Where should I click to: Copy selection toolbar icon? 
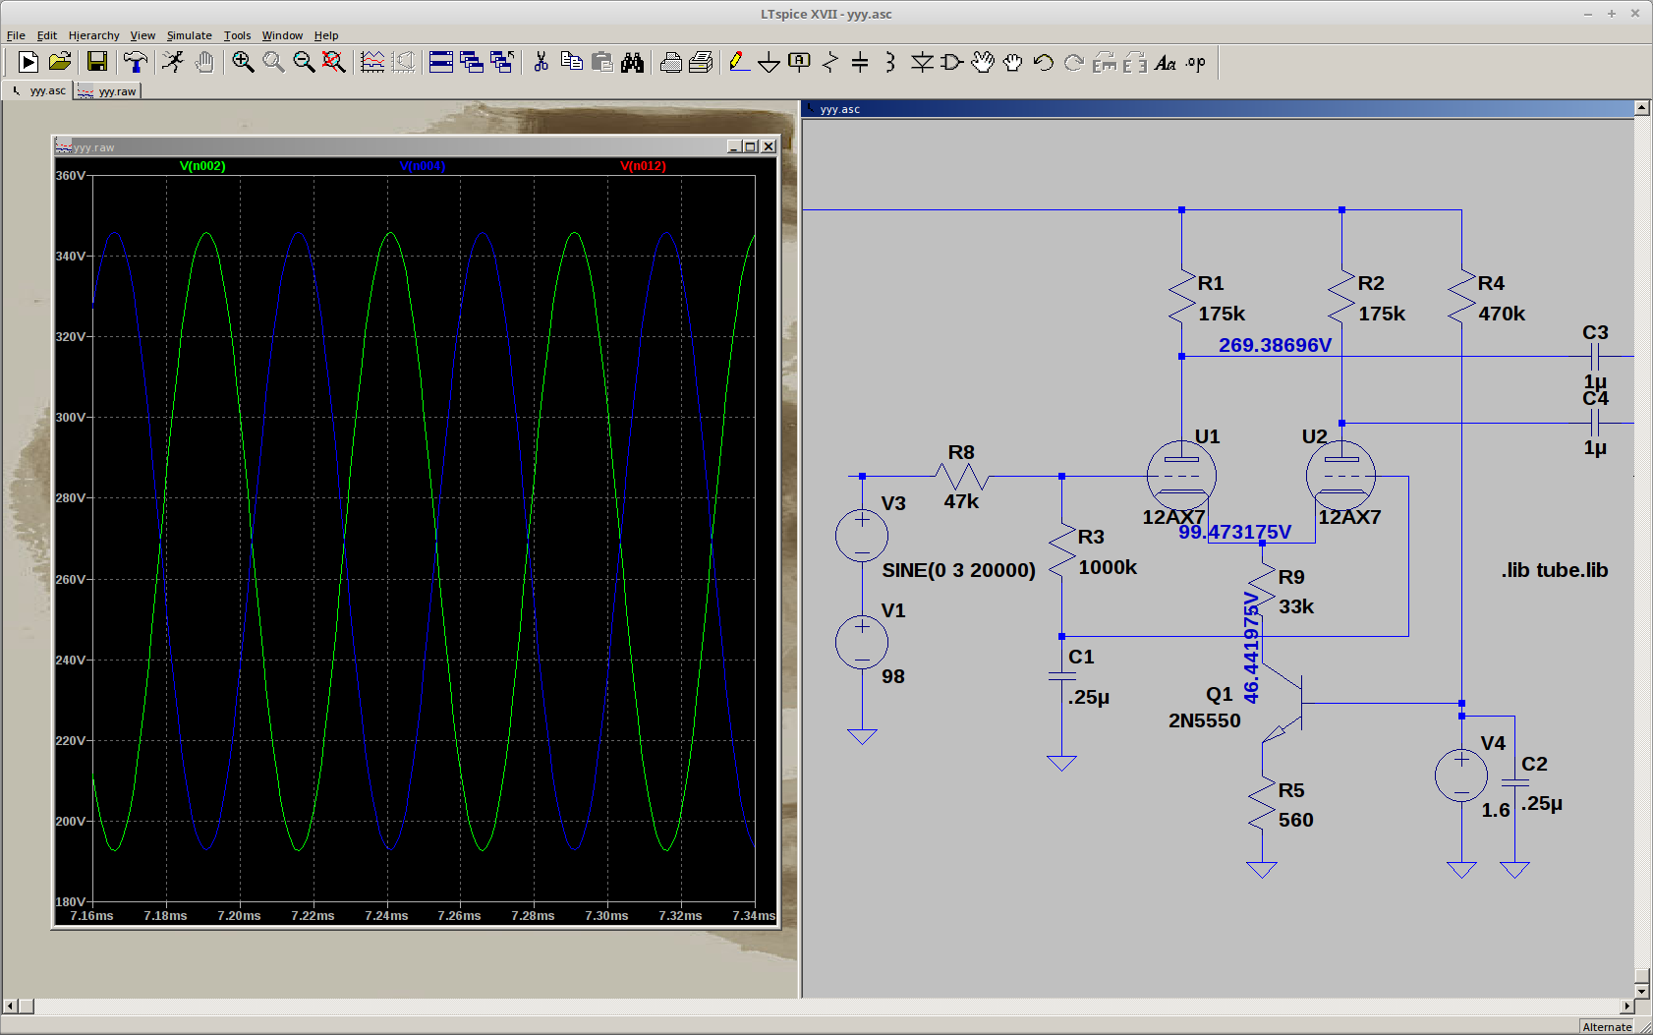571,62
